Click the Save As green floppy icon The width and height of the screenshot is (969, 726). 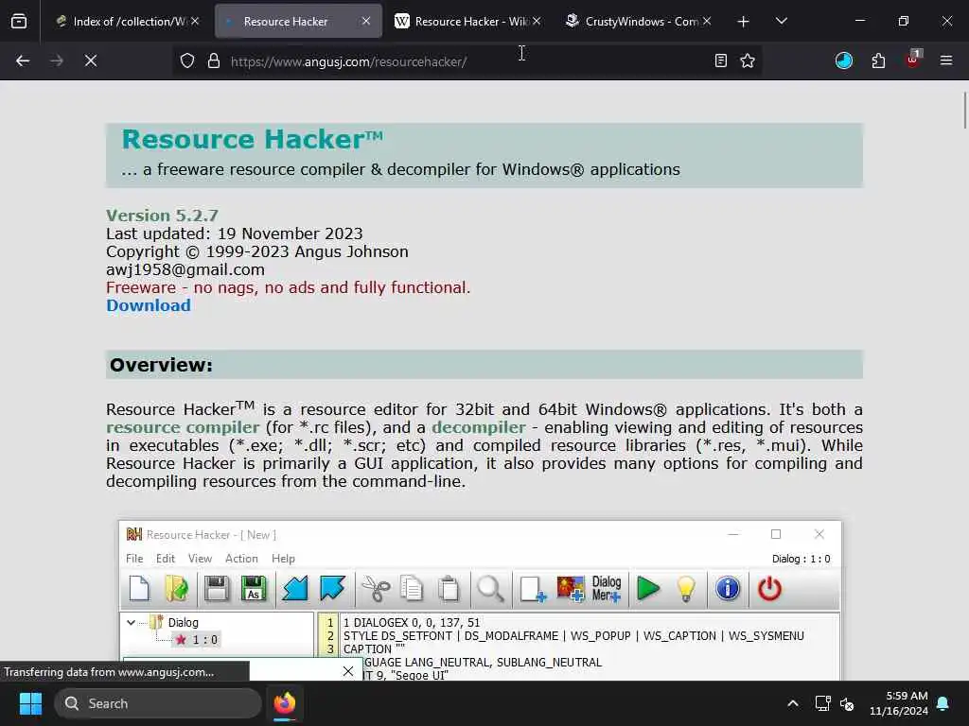tap(254, 588)
